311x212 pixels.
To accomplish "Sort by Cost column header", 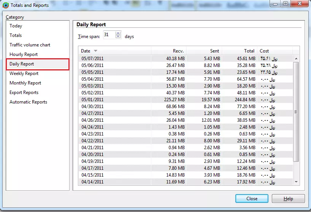I will click(275, 51).
